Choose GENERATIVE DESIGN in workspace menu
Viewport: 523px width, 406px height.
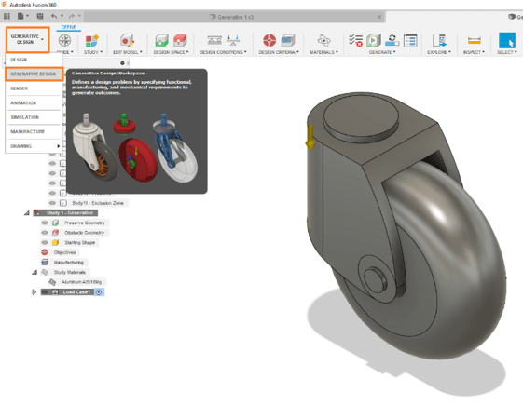click(34, 74)
